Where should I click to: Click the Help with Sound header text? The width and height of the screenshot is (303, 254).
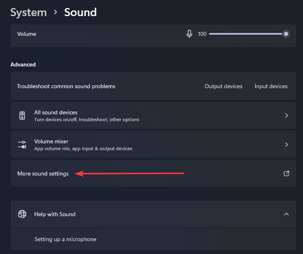[55, 214]
